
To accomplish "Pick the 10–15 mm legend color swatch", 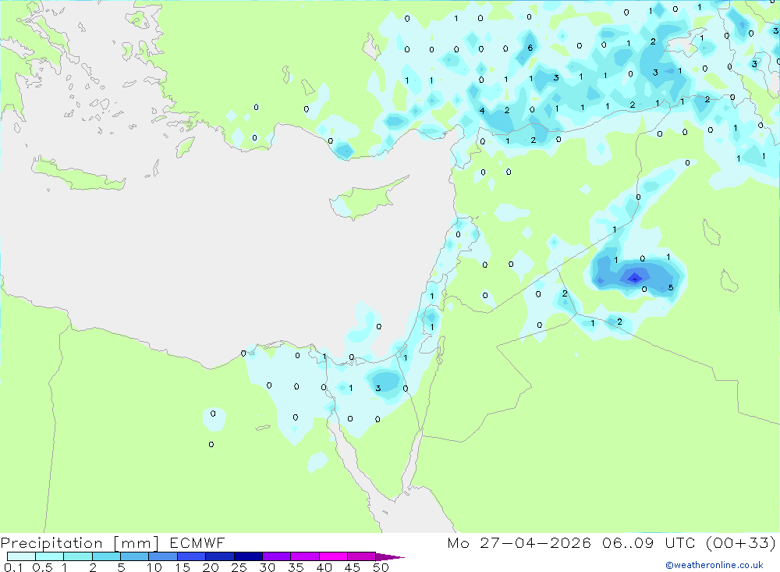I will [x=163, y=556].
